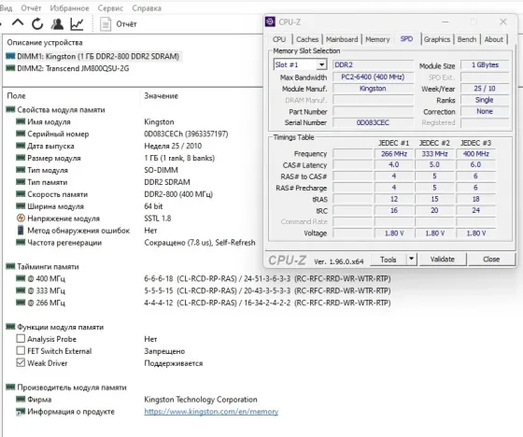Click the CPU-Z window logo icon

(270, 21)
